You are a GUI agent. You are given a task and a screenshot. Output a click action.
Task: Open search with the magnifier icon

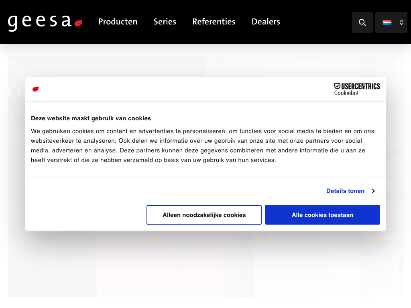(362, 22)
